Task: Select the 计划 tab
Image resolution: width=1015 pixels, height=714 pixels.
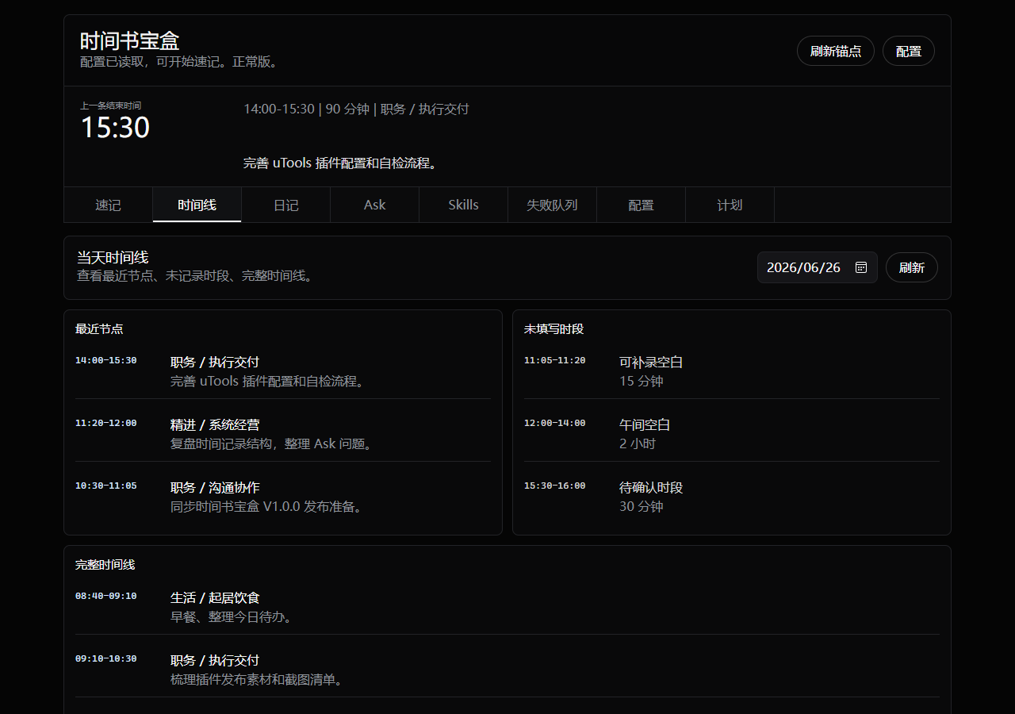Action: [x=730, y=205]
